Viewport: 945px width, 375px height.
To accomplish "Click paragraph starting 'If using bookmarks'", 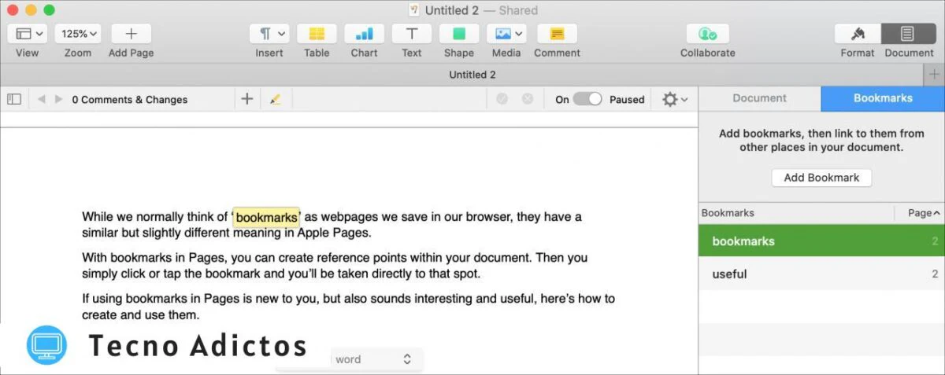I will click(348, 307).
